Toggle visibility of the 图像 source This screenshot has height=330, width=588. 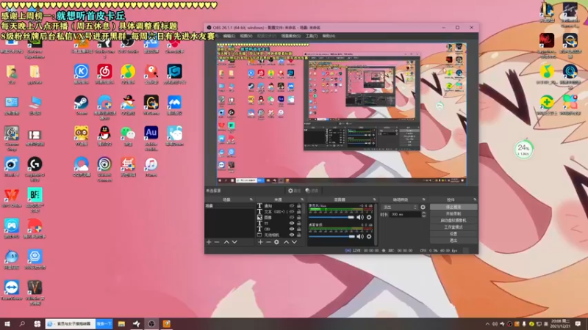(x=291, y=217)
